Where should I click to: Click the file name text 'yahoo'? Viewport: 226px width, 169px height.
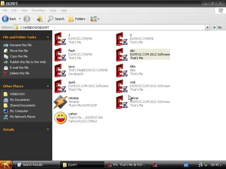point(73,114)
